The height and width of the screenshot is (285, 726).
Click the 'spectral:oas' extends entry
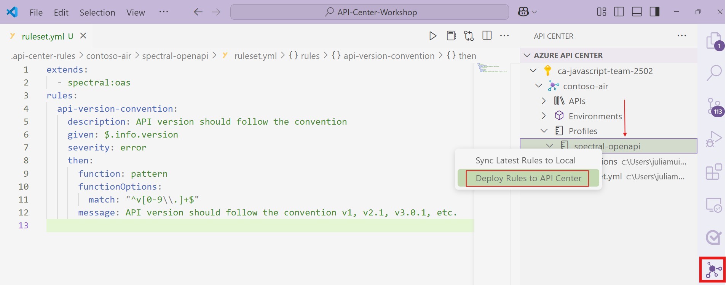click(x=99, y=82)
